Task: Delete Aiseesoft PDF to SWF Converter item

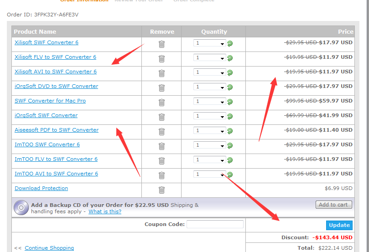Action: [161, 131]
